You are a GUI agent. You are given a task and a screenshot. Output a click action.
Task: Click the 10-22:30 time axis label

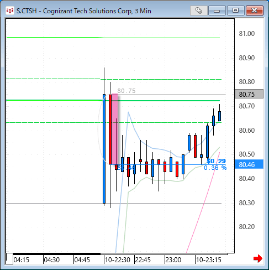(x=118, y=260)
